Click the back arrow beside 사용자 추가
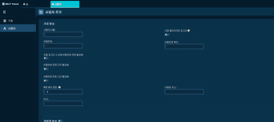 pos(41,12)
